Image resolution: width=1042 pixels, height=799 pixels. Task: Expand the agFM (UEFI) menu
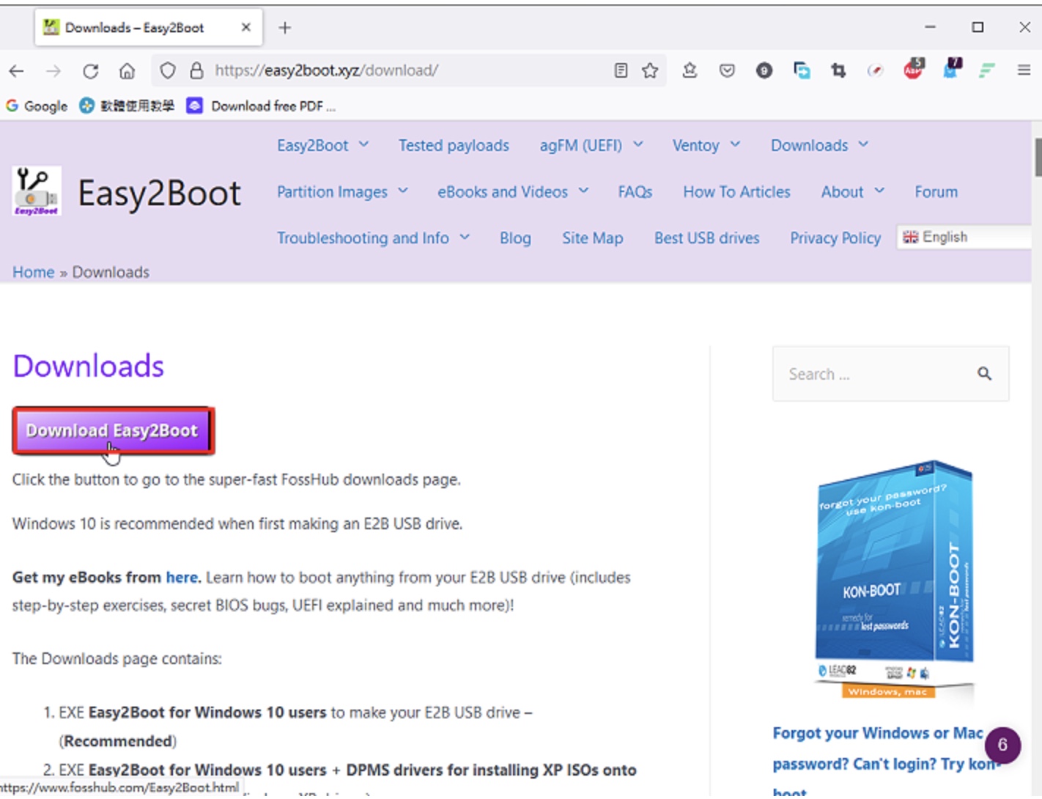(x=591, y=145)
